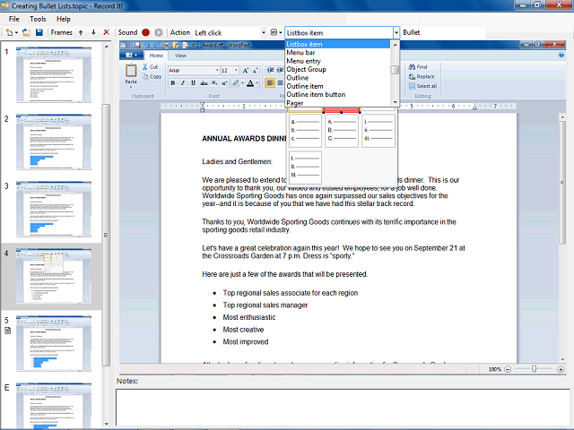The image size is (574, 430).
Task: Click the quick access Print icon in WordPad
Action: coord(166,45)
